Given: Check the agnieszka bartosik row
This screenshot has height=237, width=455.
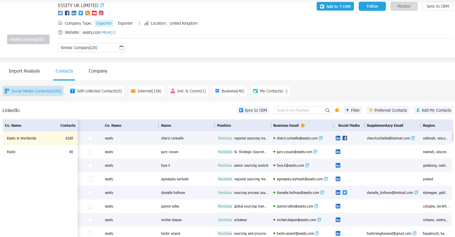Looking at the screenshot, I should [90, 179].
